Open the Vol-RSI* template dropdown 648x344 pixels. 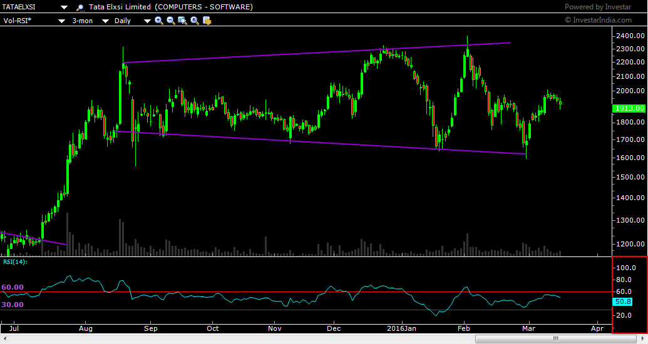click(61, 21)
